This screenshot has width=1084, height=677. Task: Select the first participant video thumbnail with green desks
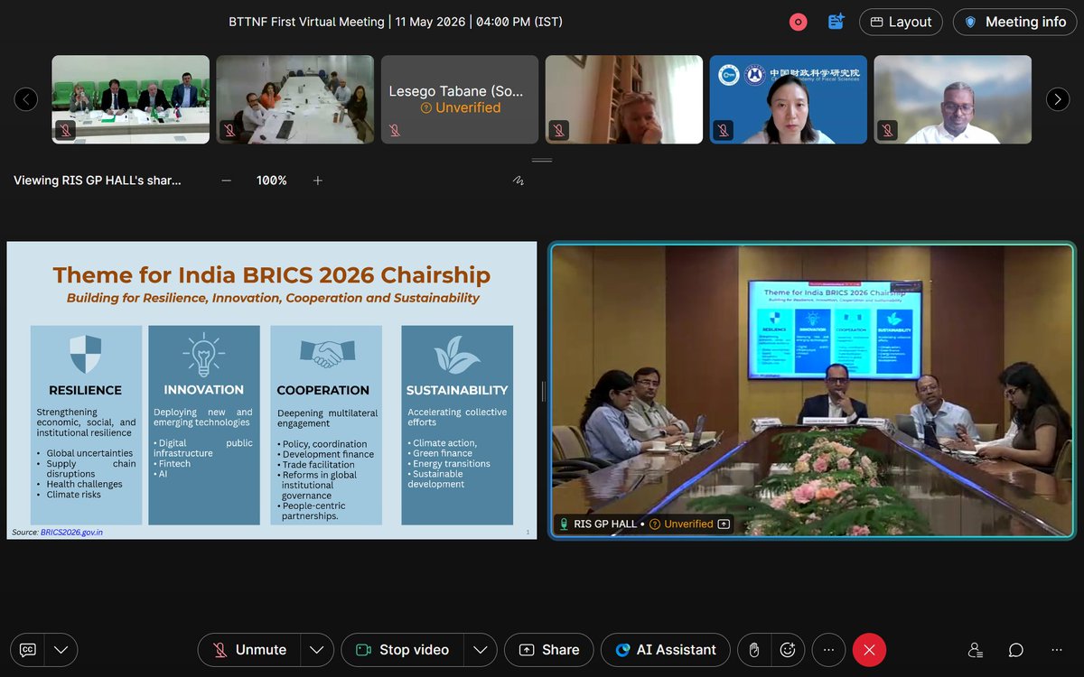click(131, 99)
